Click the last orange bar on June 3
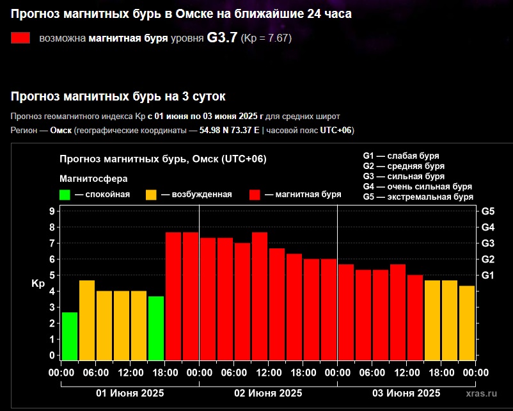This screenshot has width=513, height=411. [467, 323]
